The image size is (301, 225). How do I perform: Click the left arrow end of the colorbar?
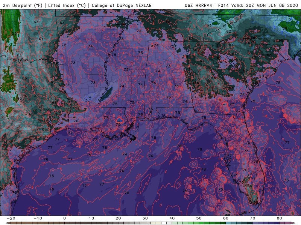pos(8,223)
